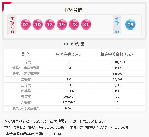The height and width of the screenshot is (137, 149).
Task: Click the fifth prize amount 10
Action: (117, 97)
